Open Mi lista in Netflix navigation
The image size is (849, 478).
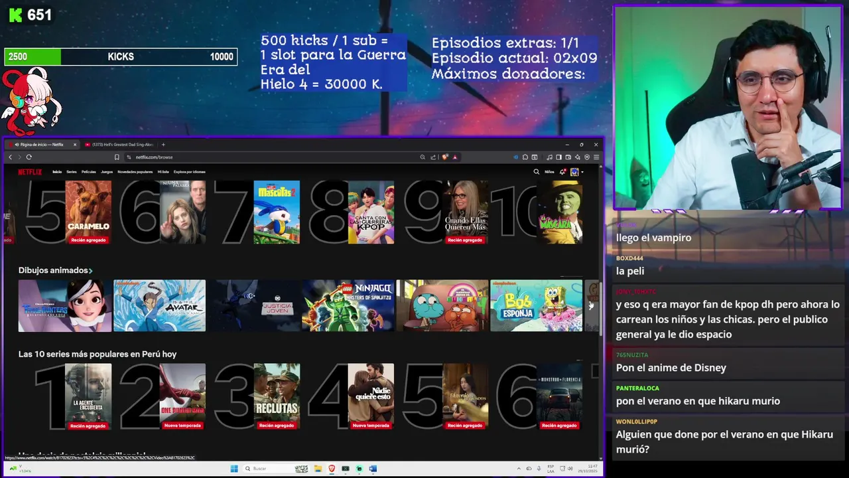(163, 172)
